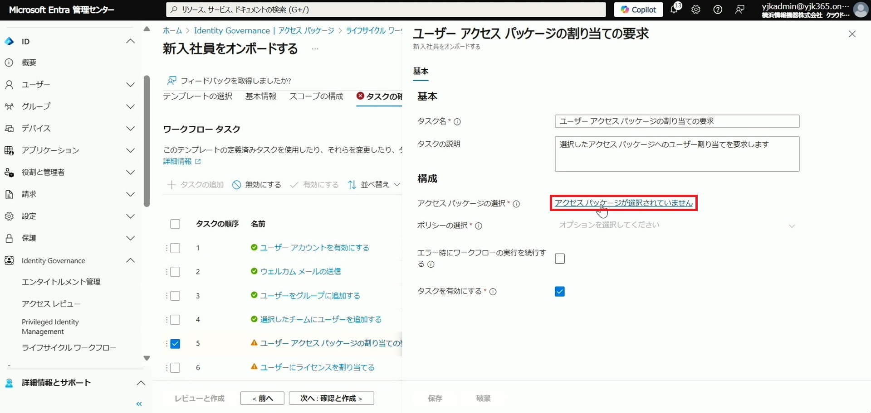Viewport: 871px width, 413px height.
Task: Open エンタイトルメント管理 in sidebar
Action: [61, 282]
